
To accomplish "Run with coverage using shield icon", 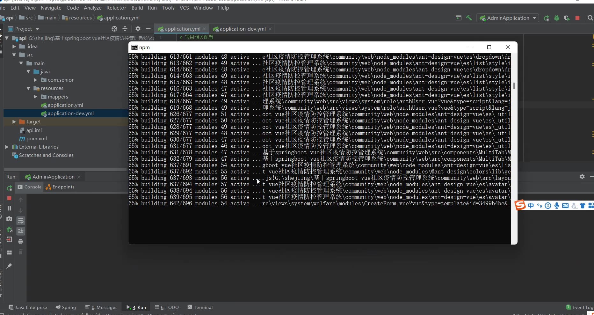I will [x=567, y=18].
